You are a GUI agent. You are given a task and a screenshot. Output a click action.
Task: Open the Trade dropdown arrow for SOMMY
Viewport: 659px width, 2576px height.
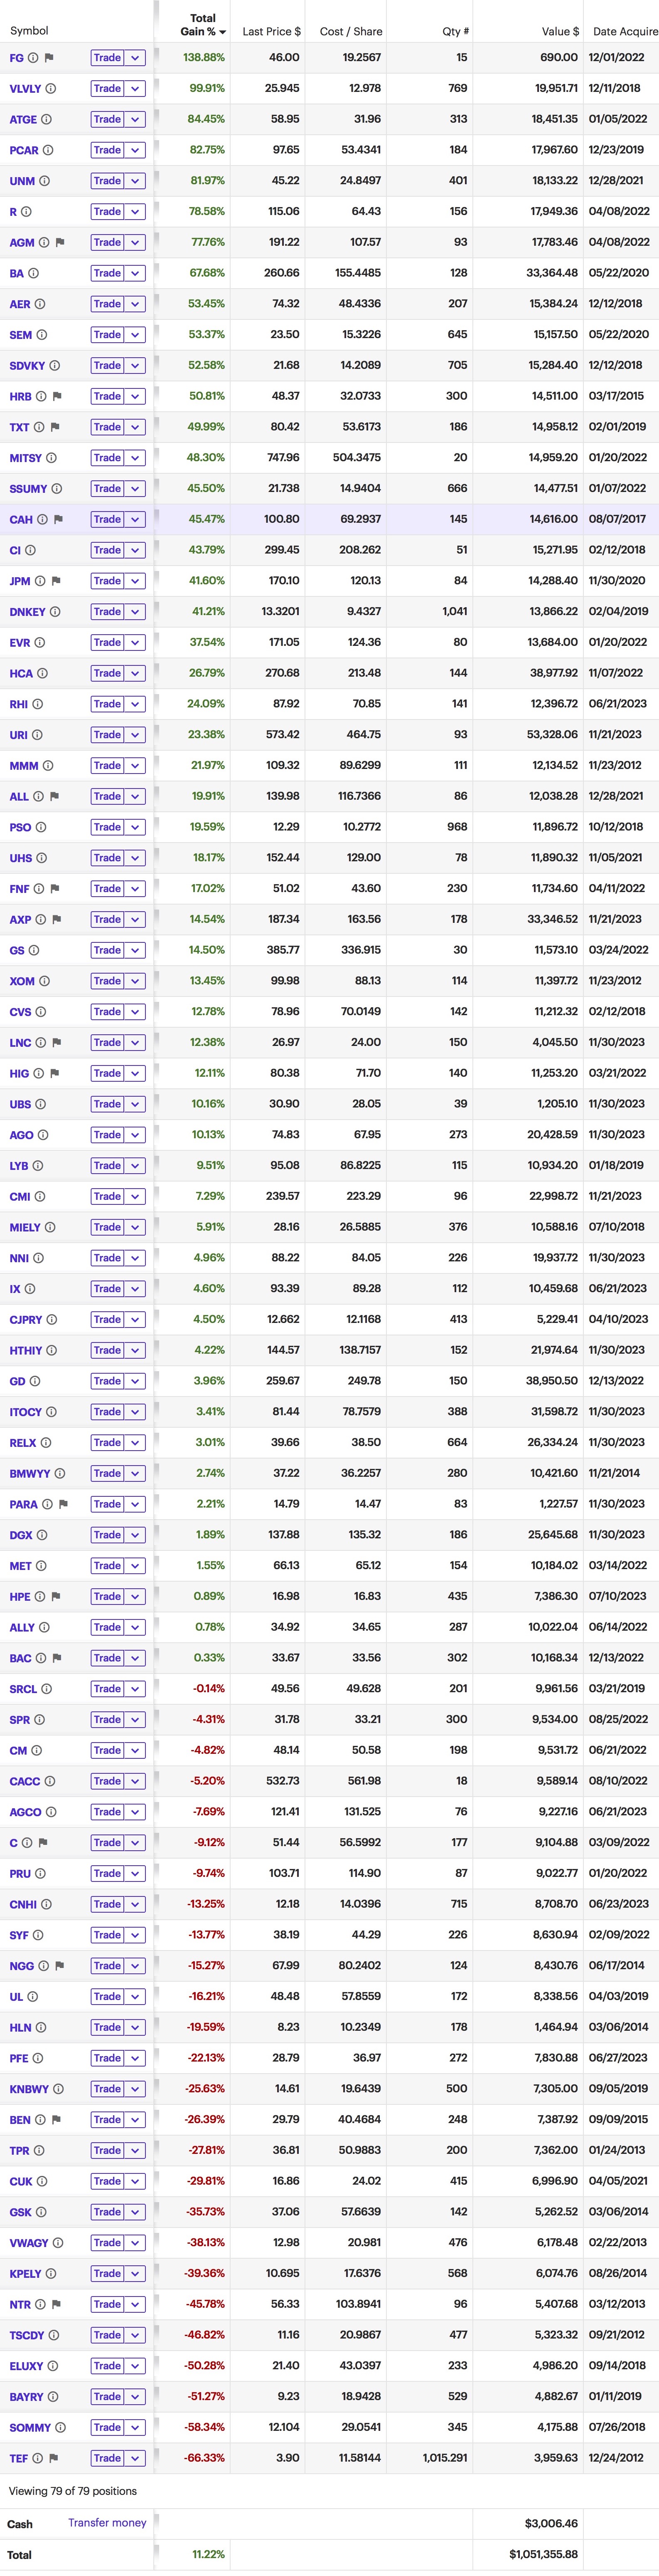pos(135,2427)
